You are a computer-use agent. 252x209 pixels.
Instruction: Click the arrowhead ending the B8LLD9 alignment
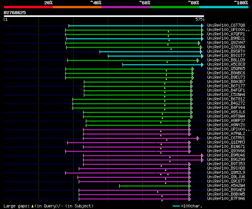point(198,60)
